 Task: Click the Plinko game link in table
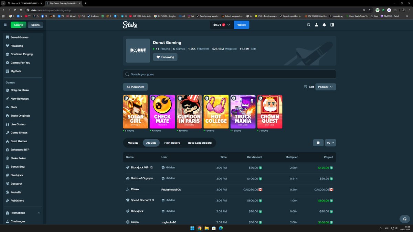[x=133, y=189]
